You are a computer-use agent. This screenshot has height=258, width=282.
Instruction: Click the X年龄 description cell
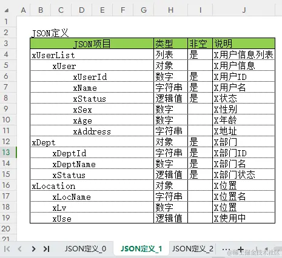click(x=244, y=120)
